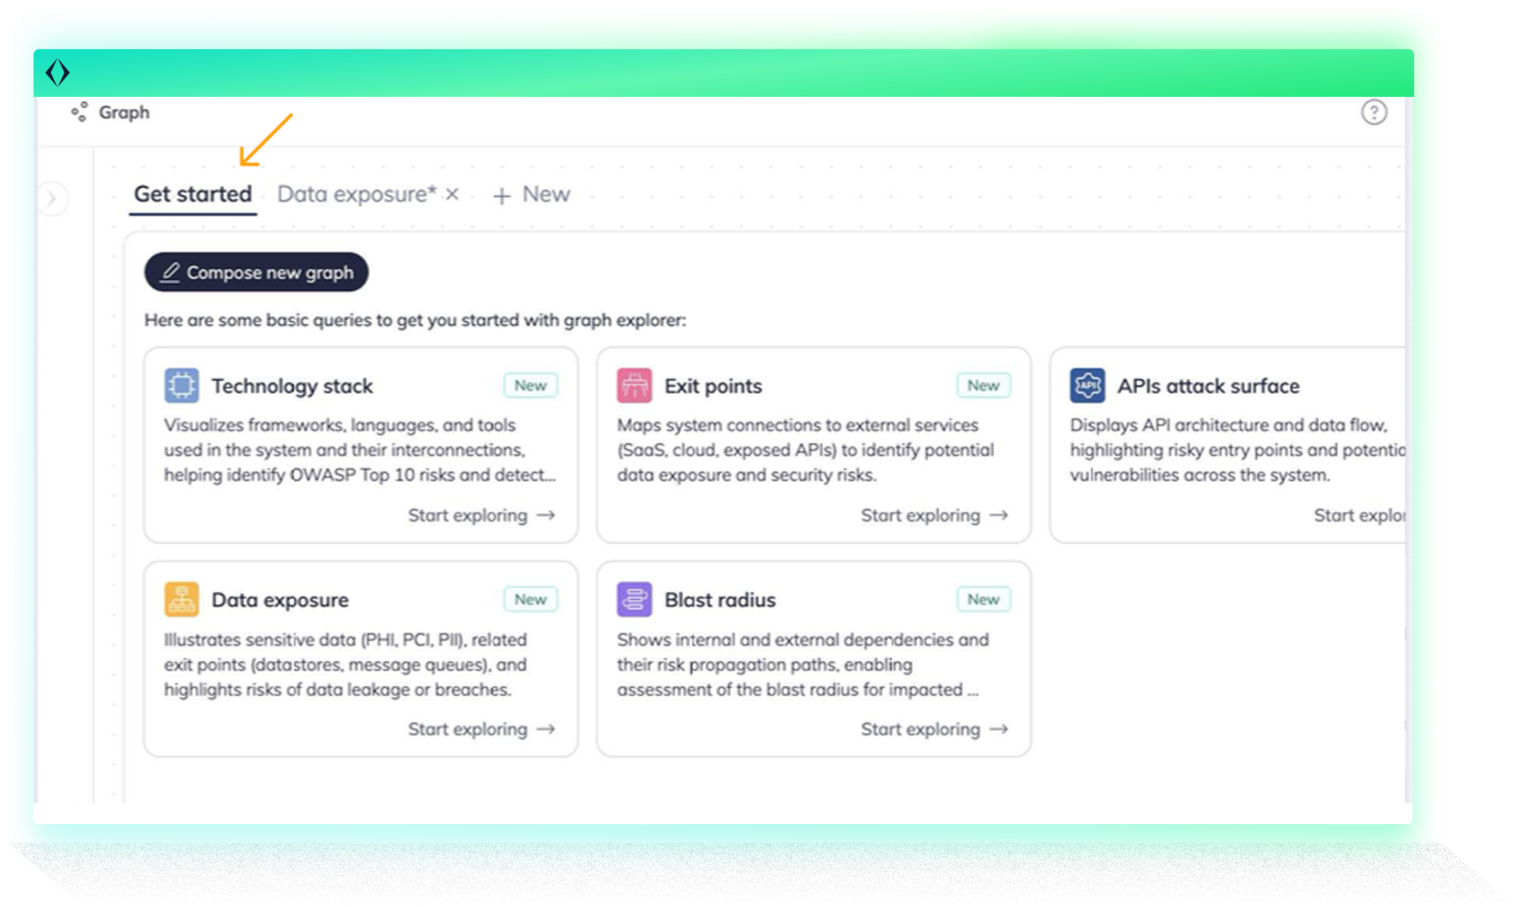Click the pencil icon on Compose new graph

click(x=171, y=272)
